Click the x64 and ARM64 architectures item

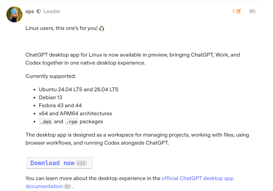tap(75, 114)
